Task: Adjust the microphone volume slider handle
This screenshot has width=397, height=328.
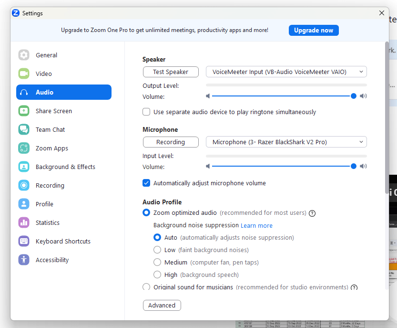Action: tap(354, 166)
